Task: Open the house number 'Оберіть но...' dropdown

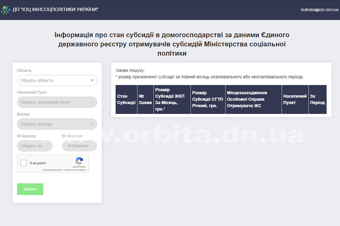Action: pyautogui.click(x=35, y=146)
